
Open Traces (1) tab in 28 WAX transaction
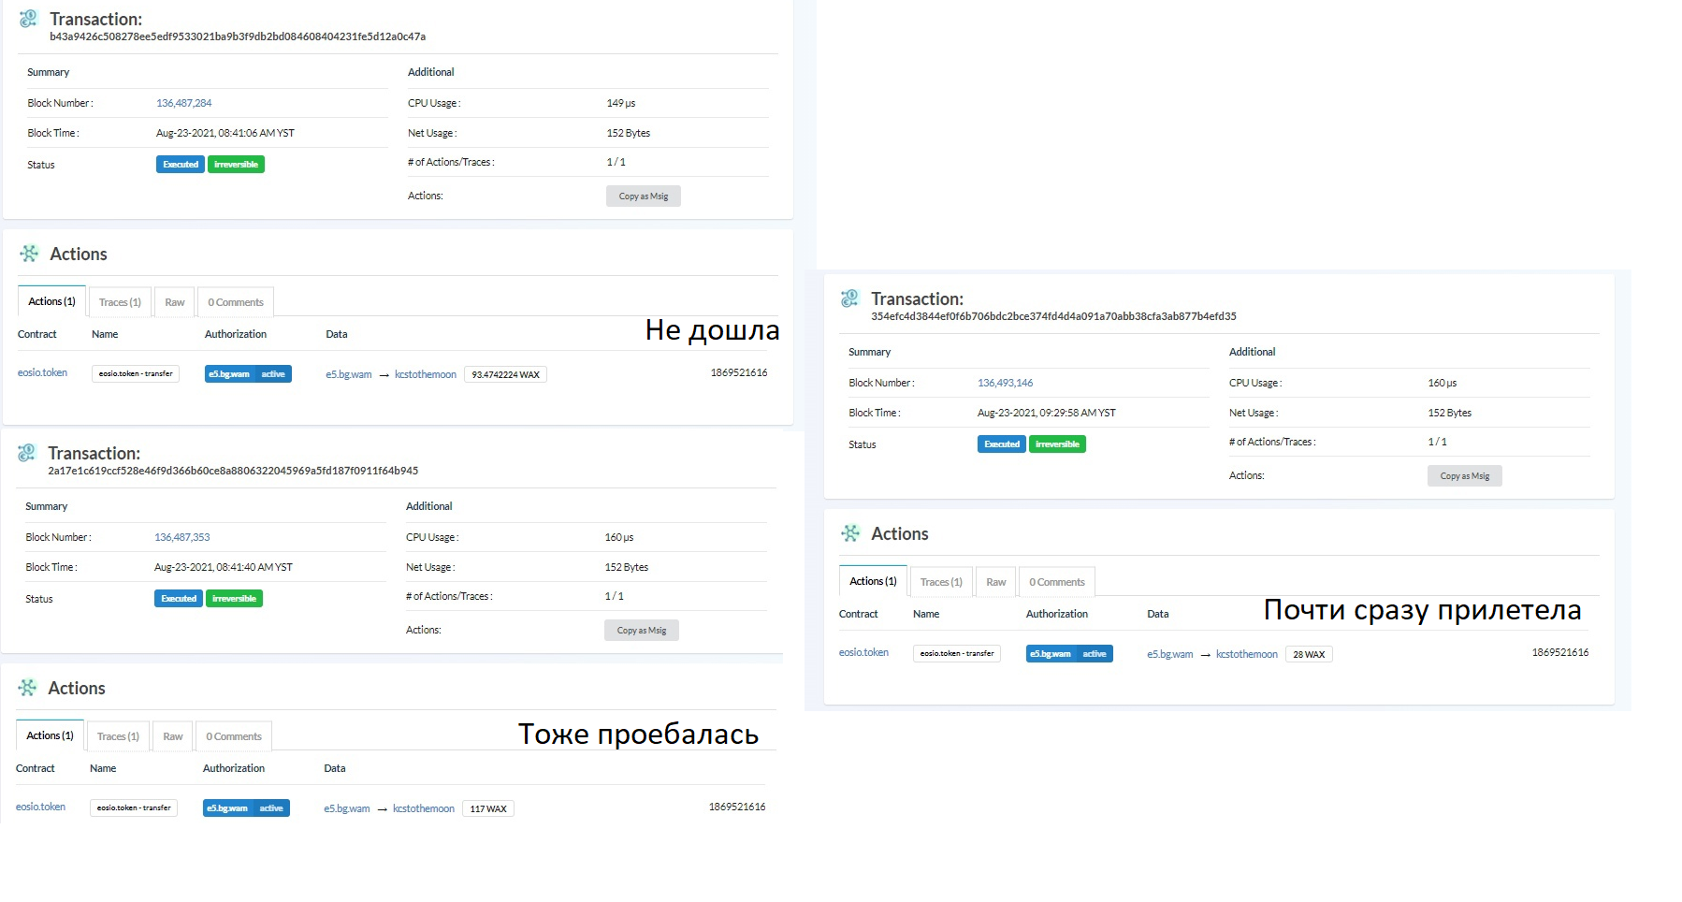pos(941,582)
